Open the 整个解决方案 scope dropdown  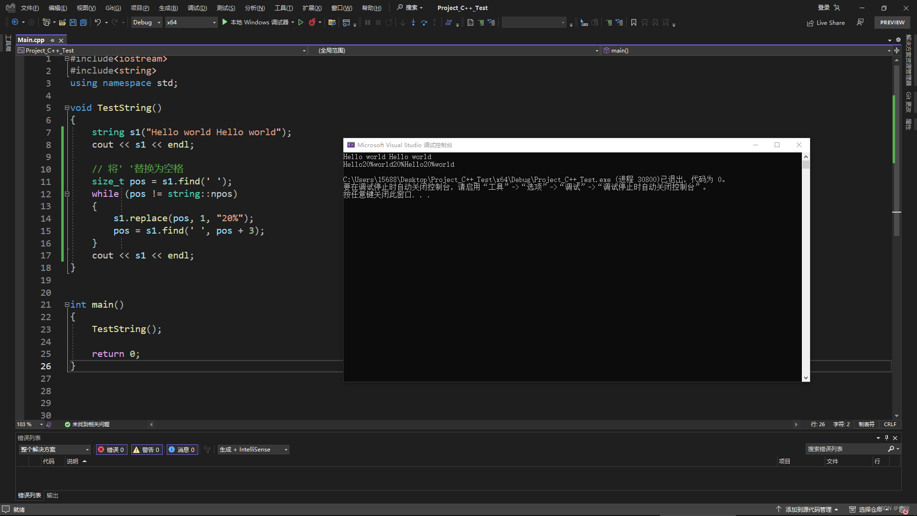coord(54,450)
